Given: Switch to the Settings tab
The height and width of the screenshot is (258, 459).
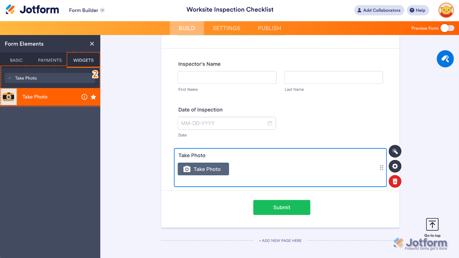Looking at the screenshot, I should click(226, 28).
